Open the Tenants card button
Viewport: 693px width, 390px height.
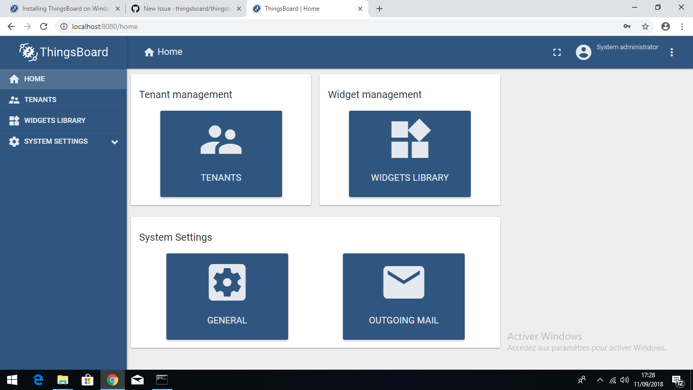point(221,154)
